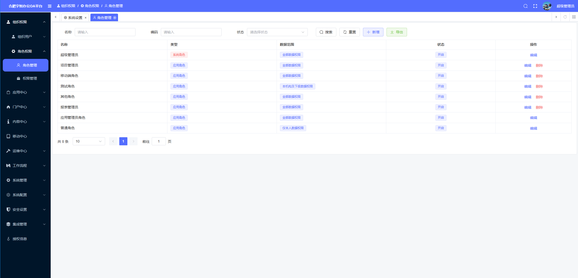
Task: Open the 移动中心 menu item
Action: tap(25, 136)
